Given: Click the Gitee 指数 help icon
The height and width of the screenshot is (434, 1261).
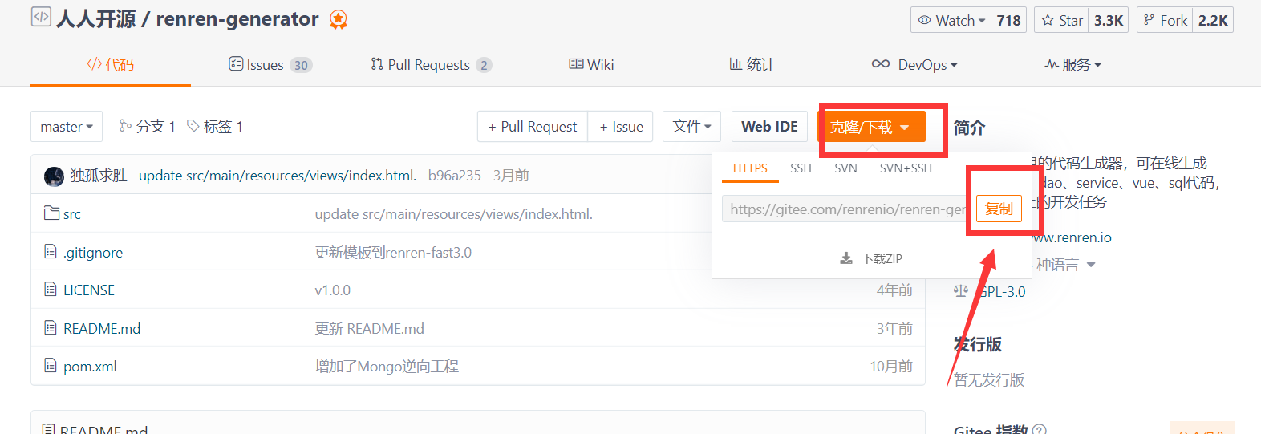Looking at the screenshot, I should pos(1040,430).
